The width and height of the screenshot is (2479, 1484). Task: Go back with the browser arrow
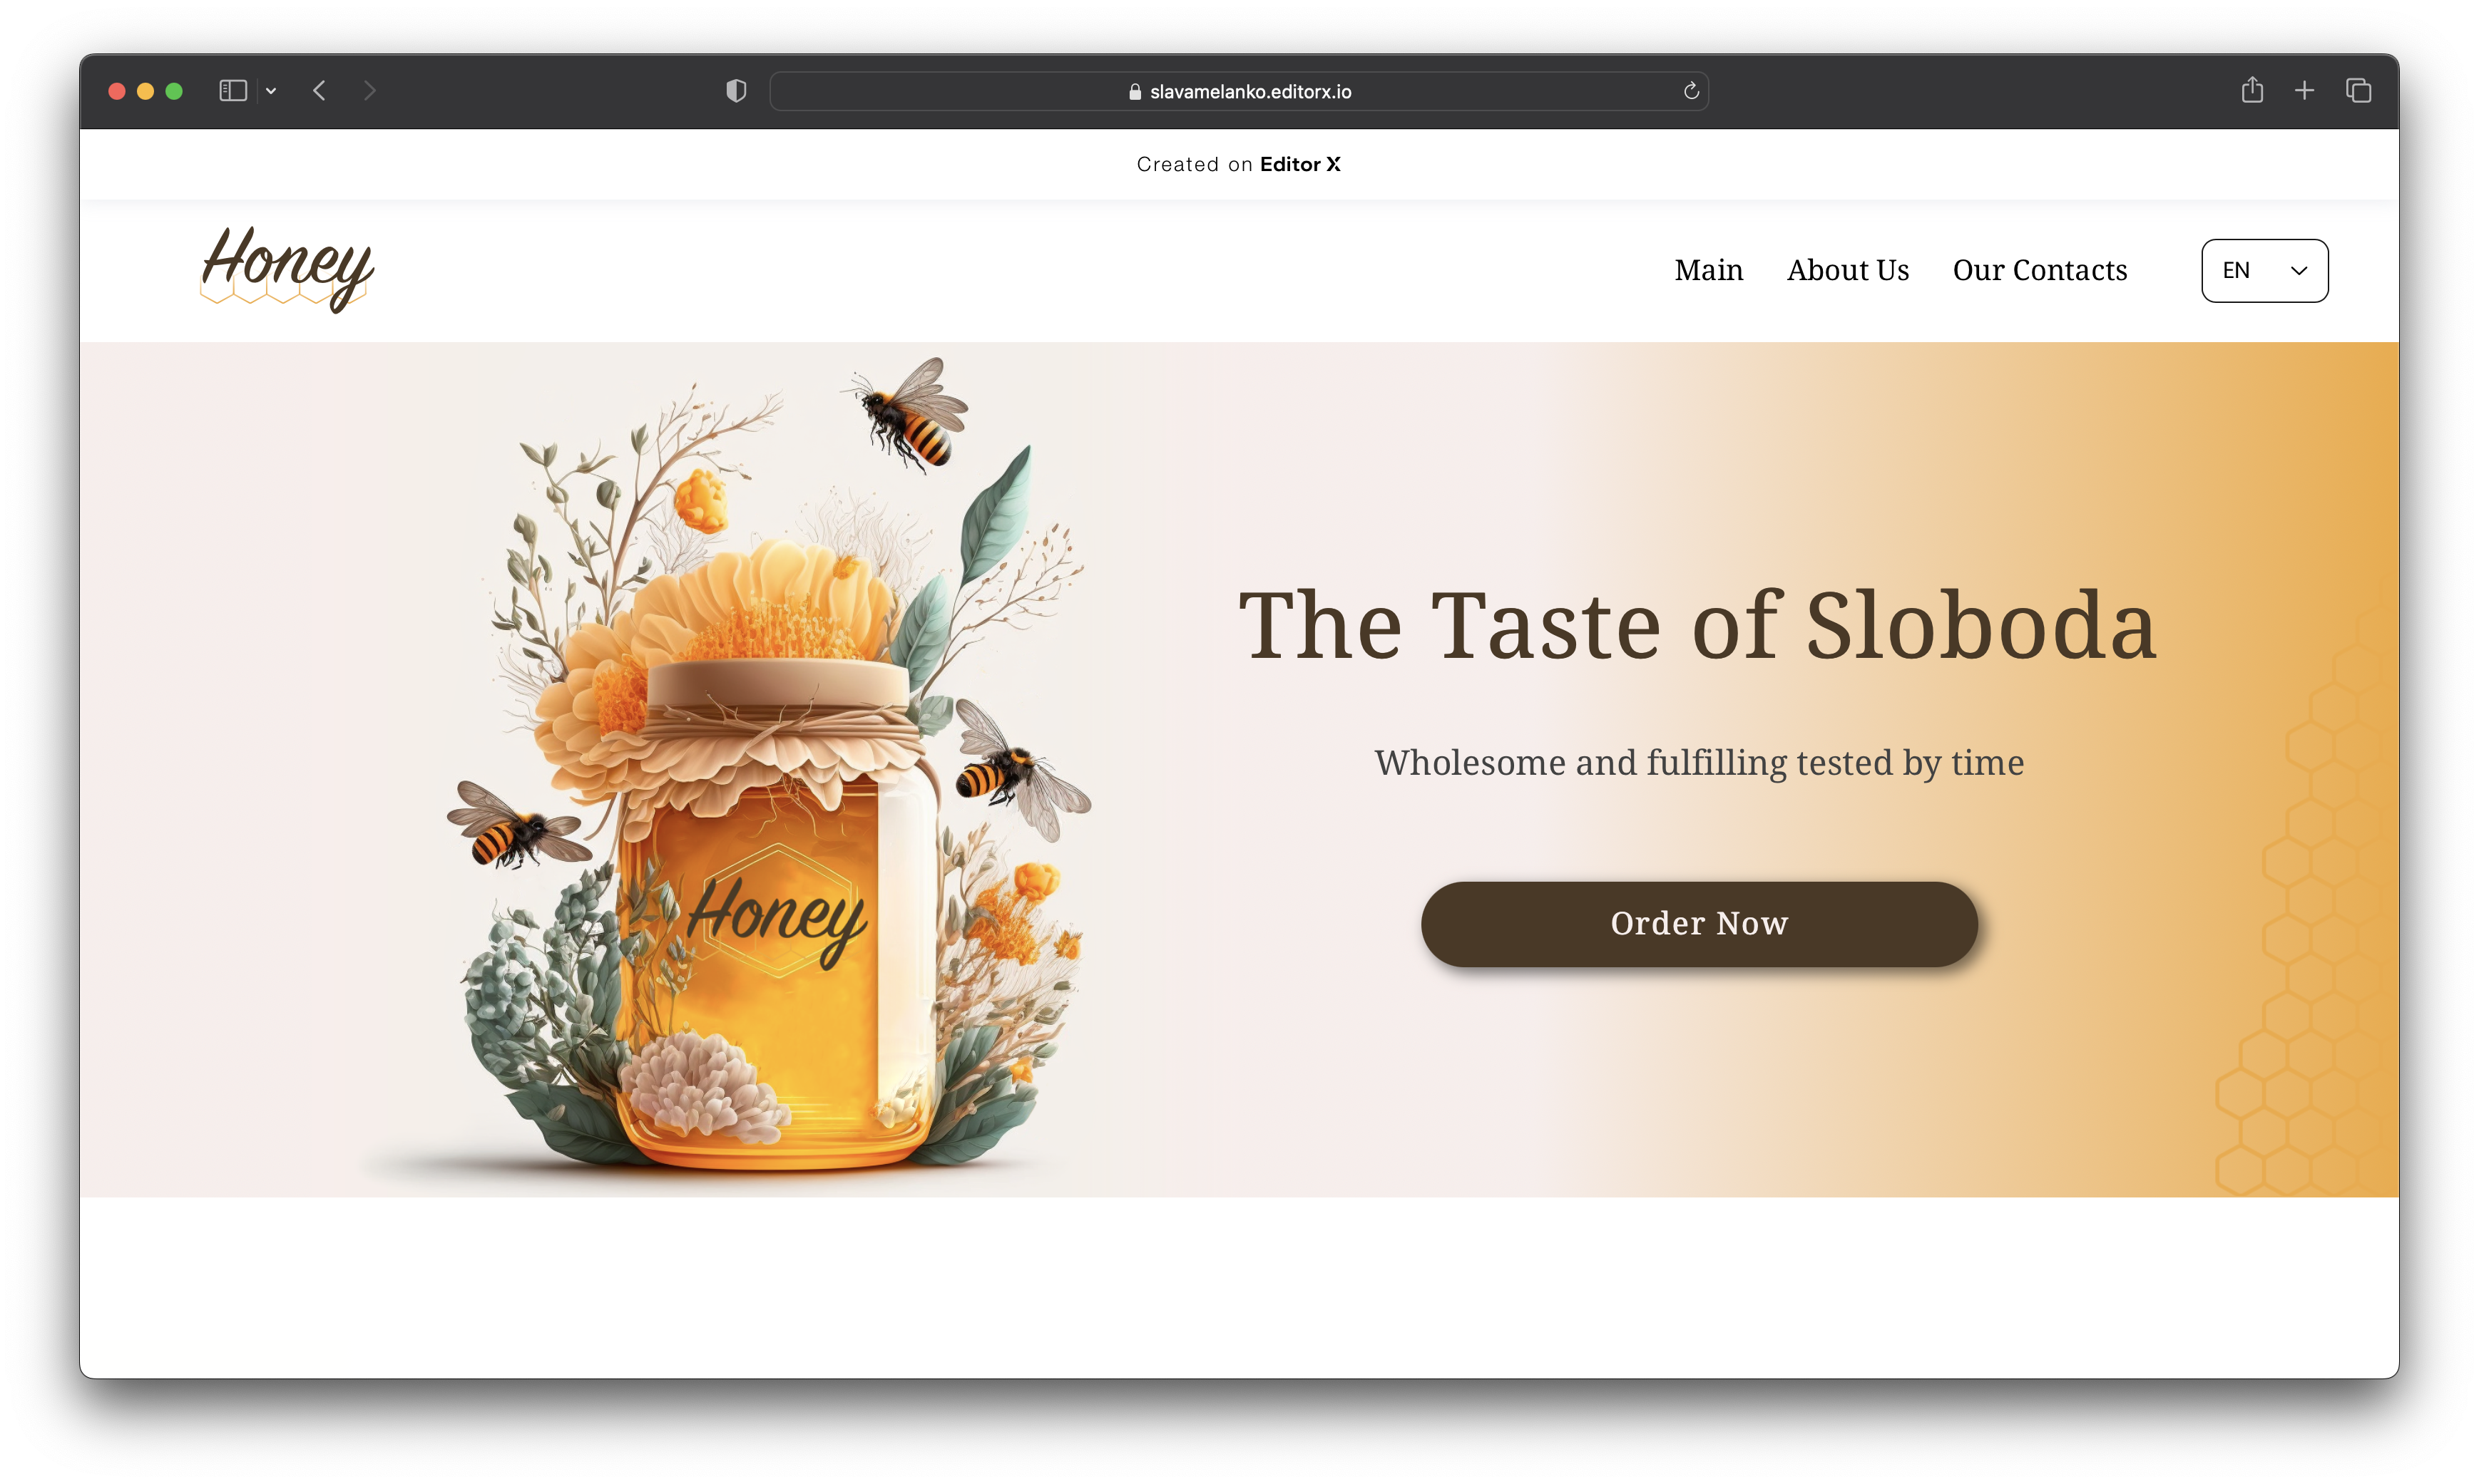coord(319,91)
